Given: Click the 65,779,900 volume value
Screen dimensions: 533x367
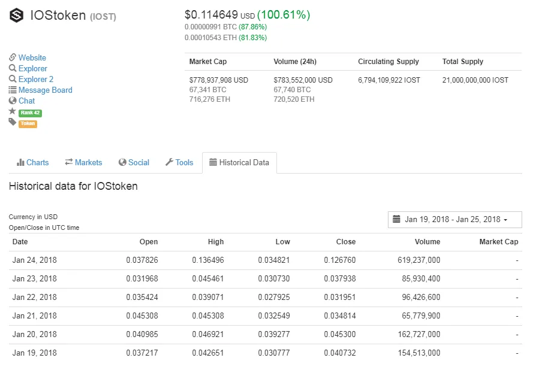Looking at the screenshot, I should [x=421, y=316].
